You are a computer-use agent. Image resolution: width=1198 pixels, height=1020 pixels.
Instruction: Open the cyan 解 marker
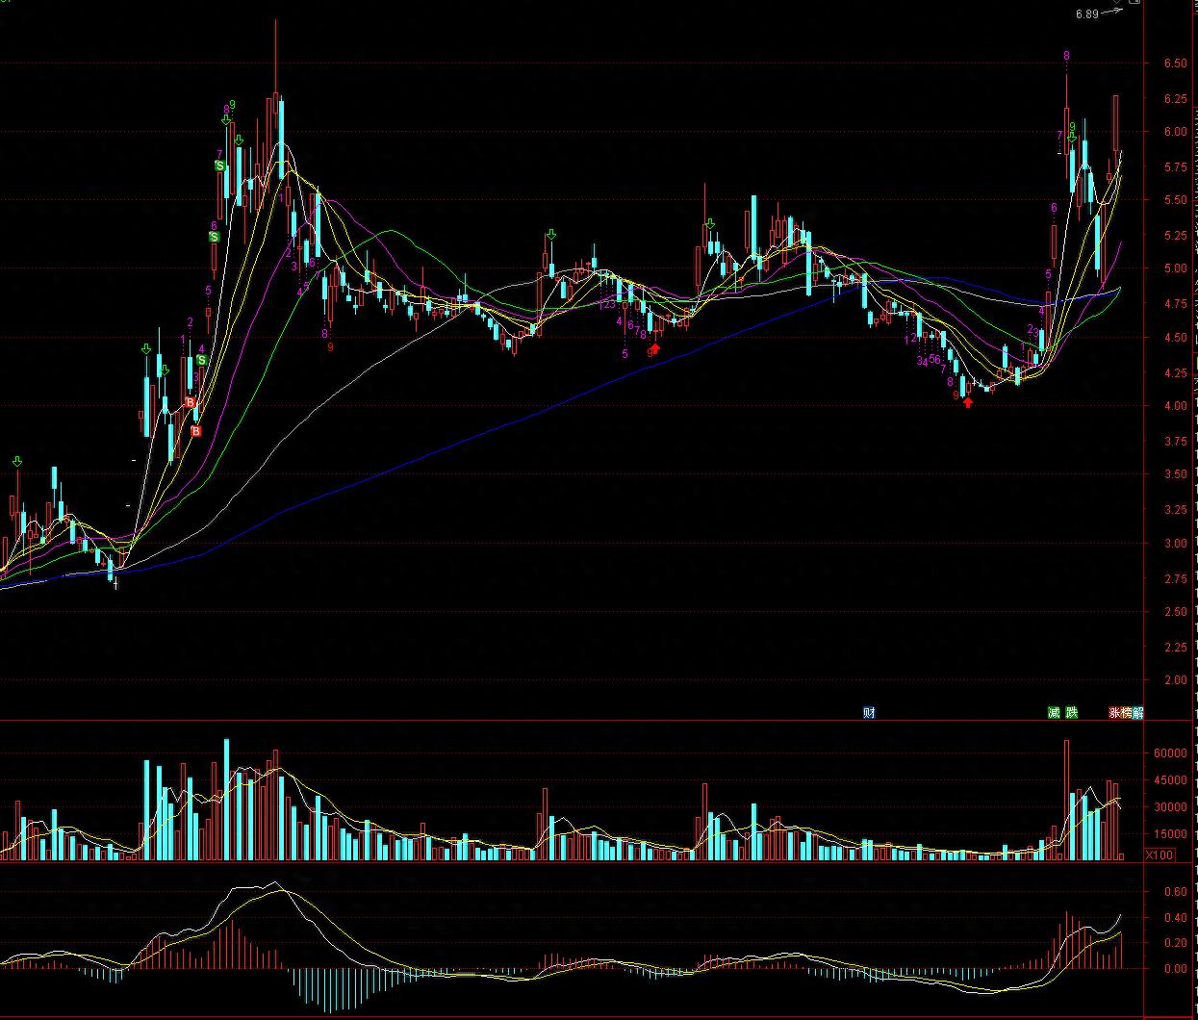(1138, 713)
